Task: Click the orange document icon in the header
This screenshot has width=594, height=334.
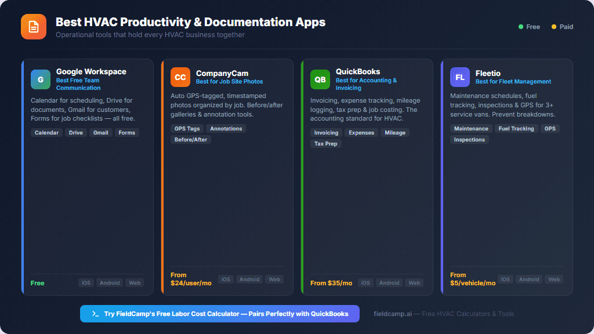Action: [x=33, y=26]
